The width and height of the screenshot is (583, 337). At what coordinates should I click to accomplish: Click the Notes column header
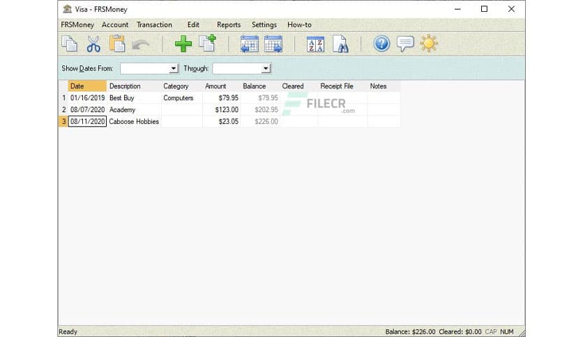tap(384, 86)
